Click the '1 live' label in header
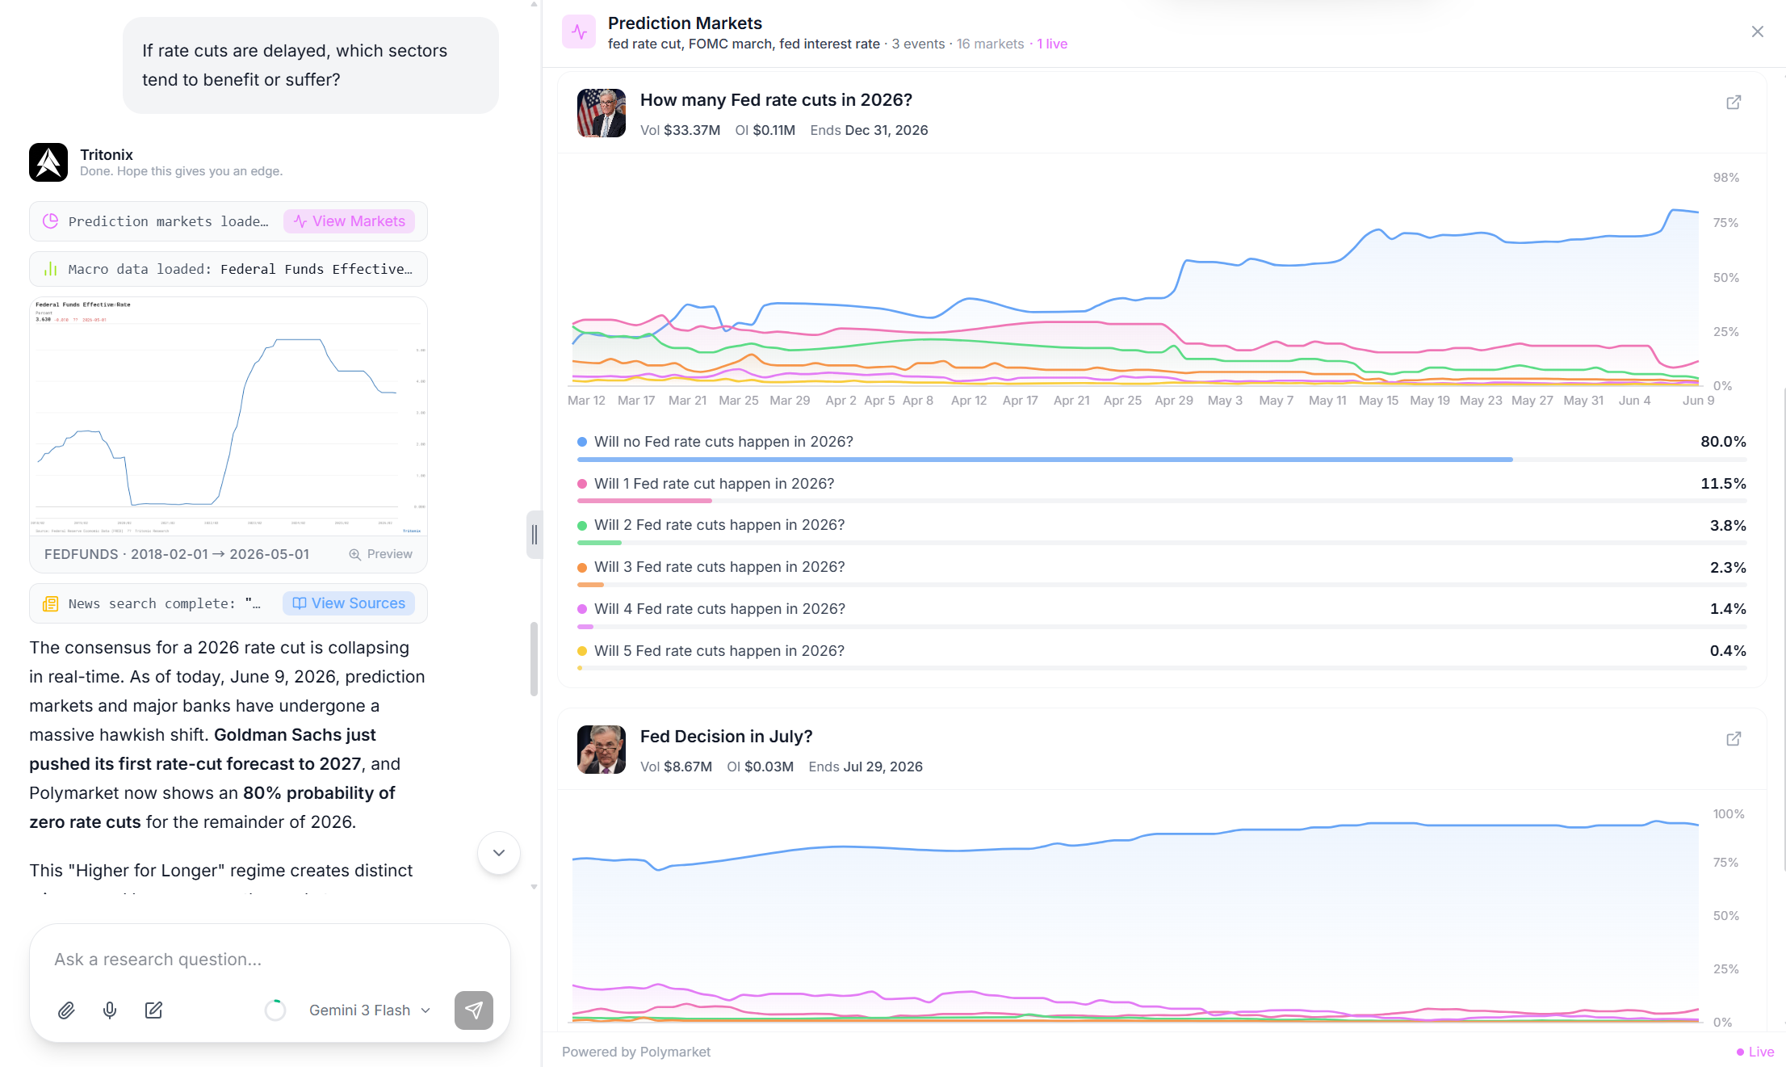The image size is (1786, 1067). tap(1052, 44)
